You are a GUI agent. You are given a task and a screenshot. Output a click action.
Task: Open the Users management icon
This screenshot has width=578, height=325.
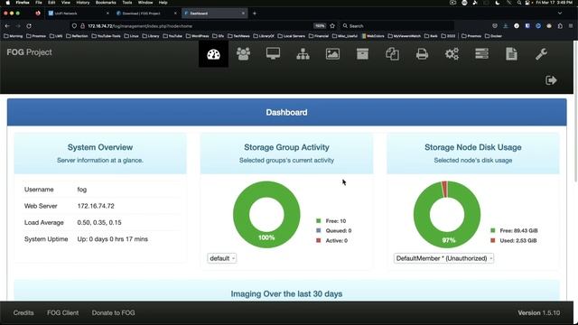tap(243, 54)
